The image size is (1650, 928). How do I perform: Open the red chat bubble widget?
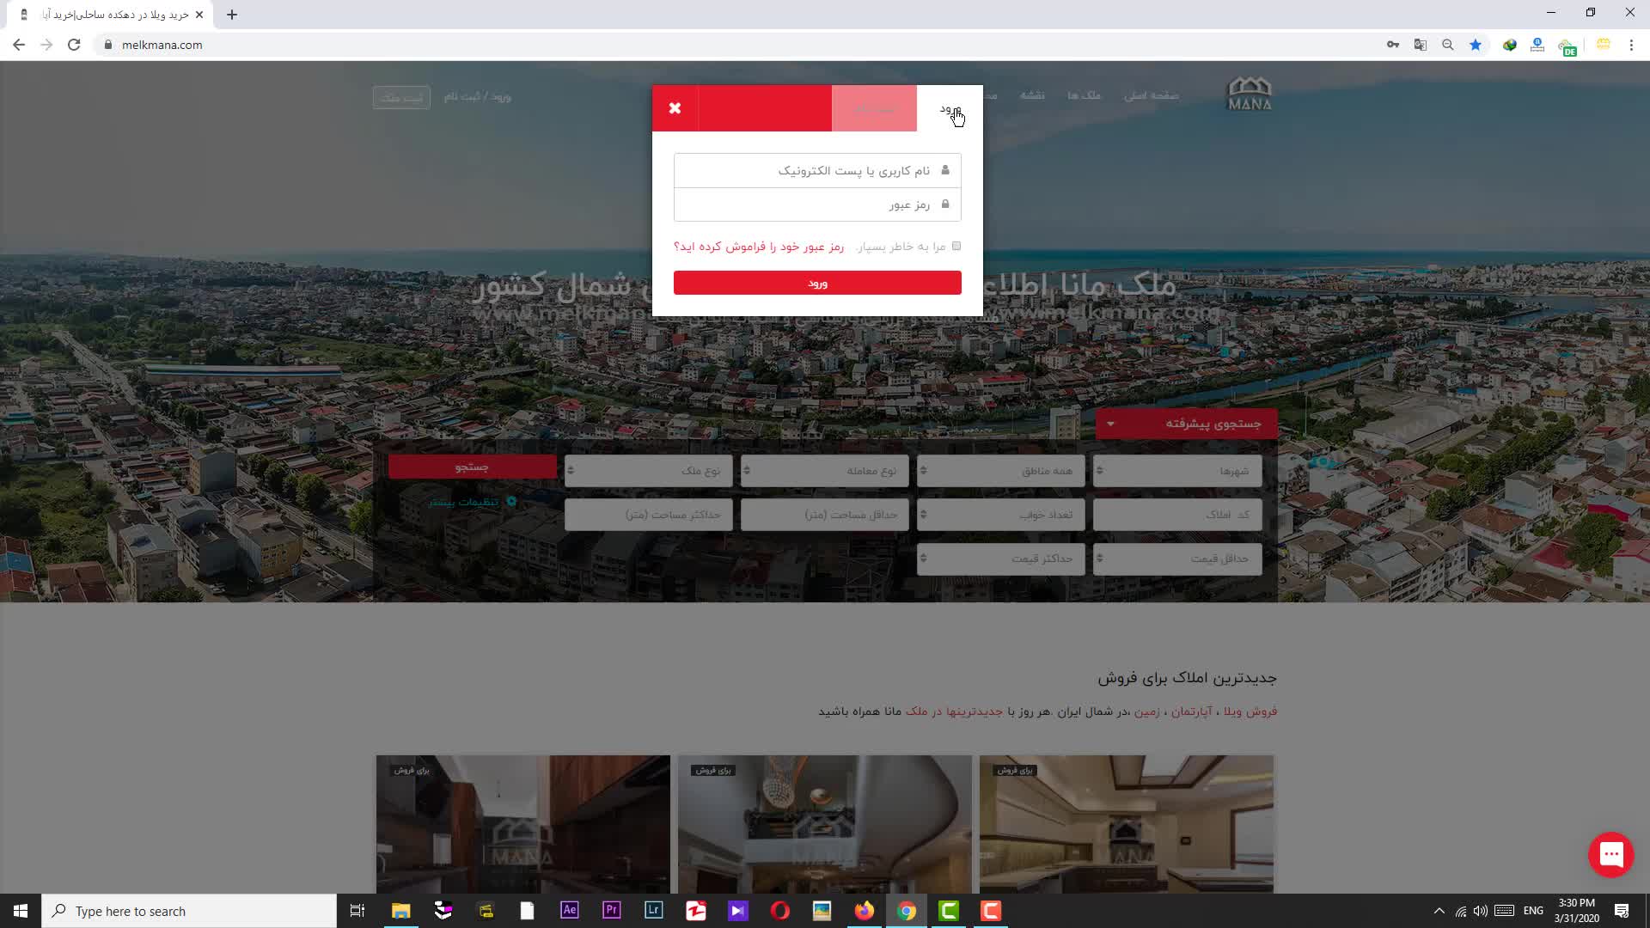point(1610,854)
